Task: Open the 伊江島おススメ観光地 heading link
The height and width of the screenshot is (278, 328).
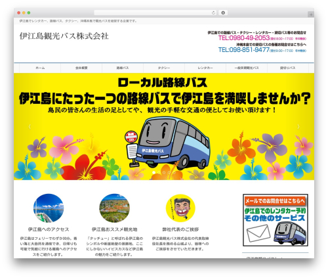Action: point(114,229)
